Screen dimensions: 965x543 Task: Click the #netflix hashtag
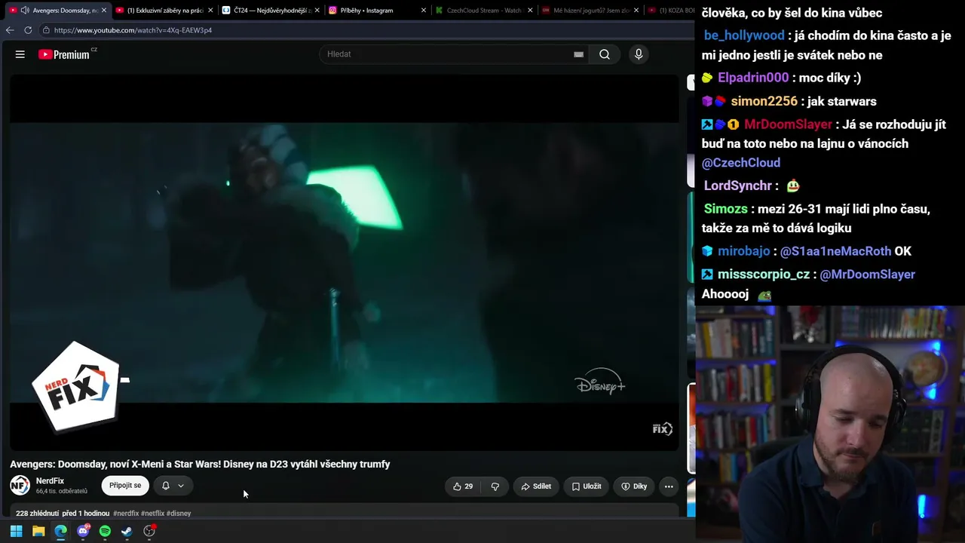pos(152,514)
